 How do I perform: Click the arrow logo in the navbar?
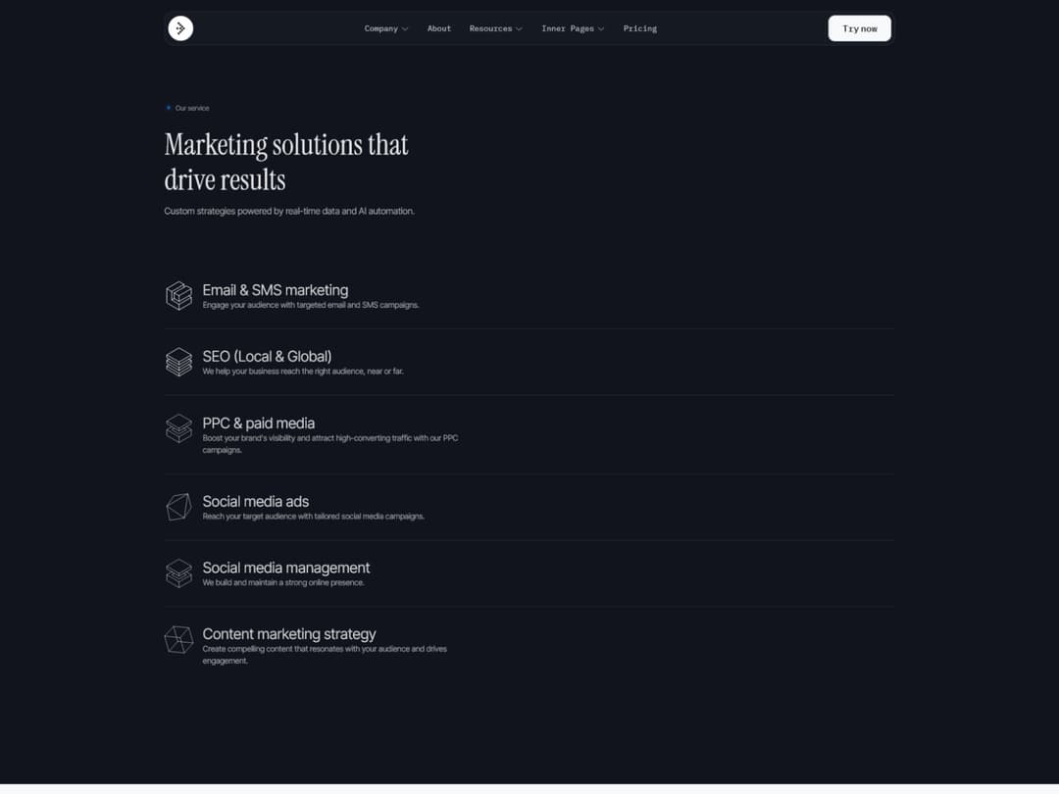[x=180, y=28]
